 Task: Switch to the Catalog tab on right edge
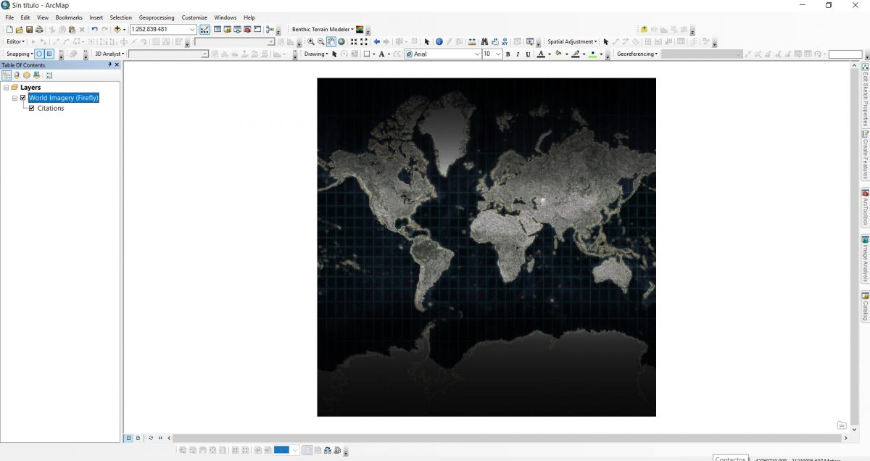click(864, 304)
